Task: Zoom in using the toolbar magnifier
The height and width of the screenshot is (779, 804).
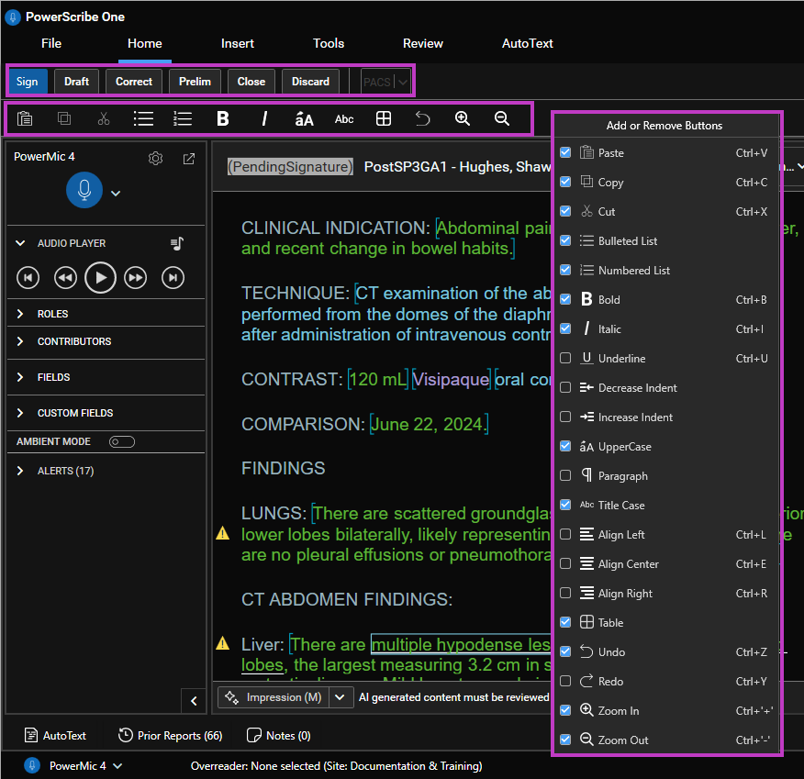Action: [463, 119]
